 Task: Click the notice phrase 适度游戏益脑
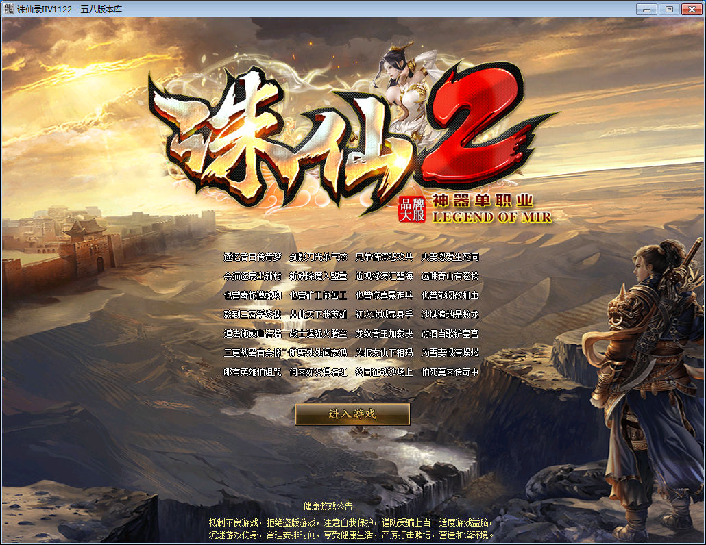click(x=464, y=522)
